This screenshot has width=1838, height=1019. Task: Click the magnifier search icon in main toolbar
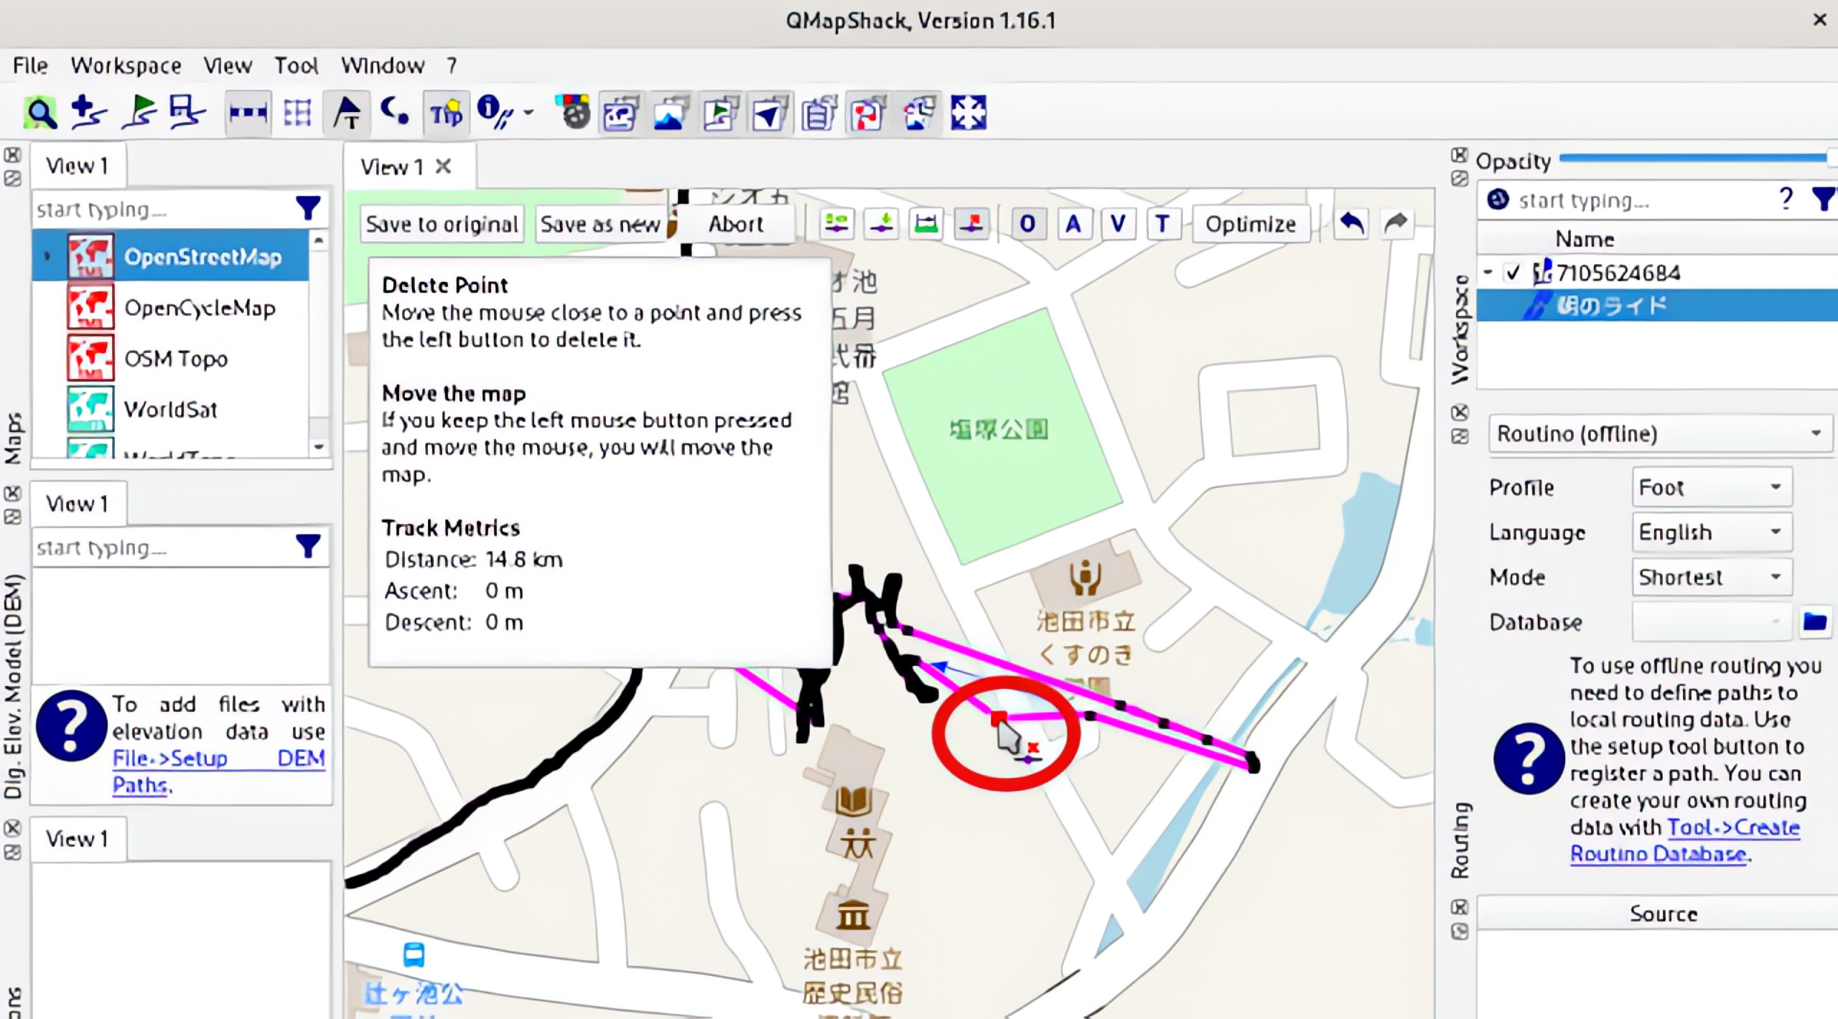tap(40, 113)
